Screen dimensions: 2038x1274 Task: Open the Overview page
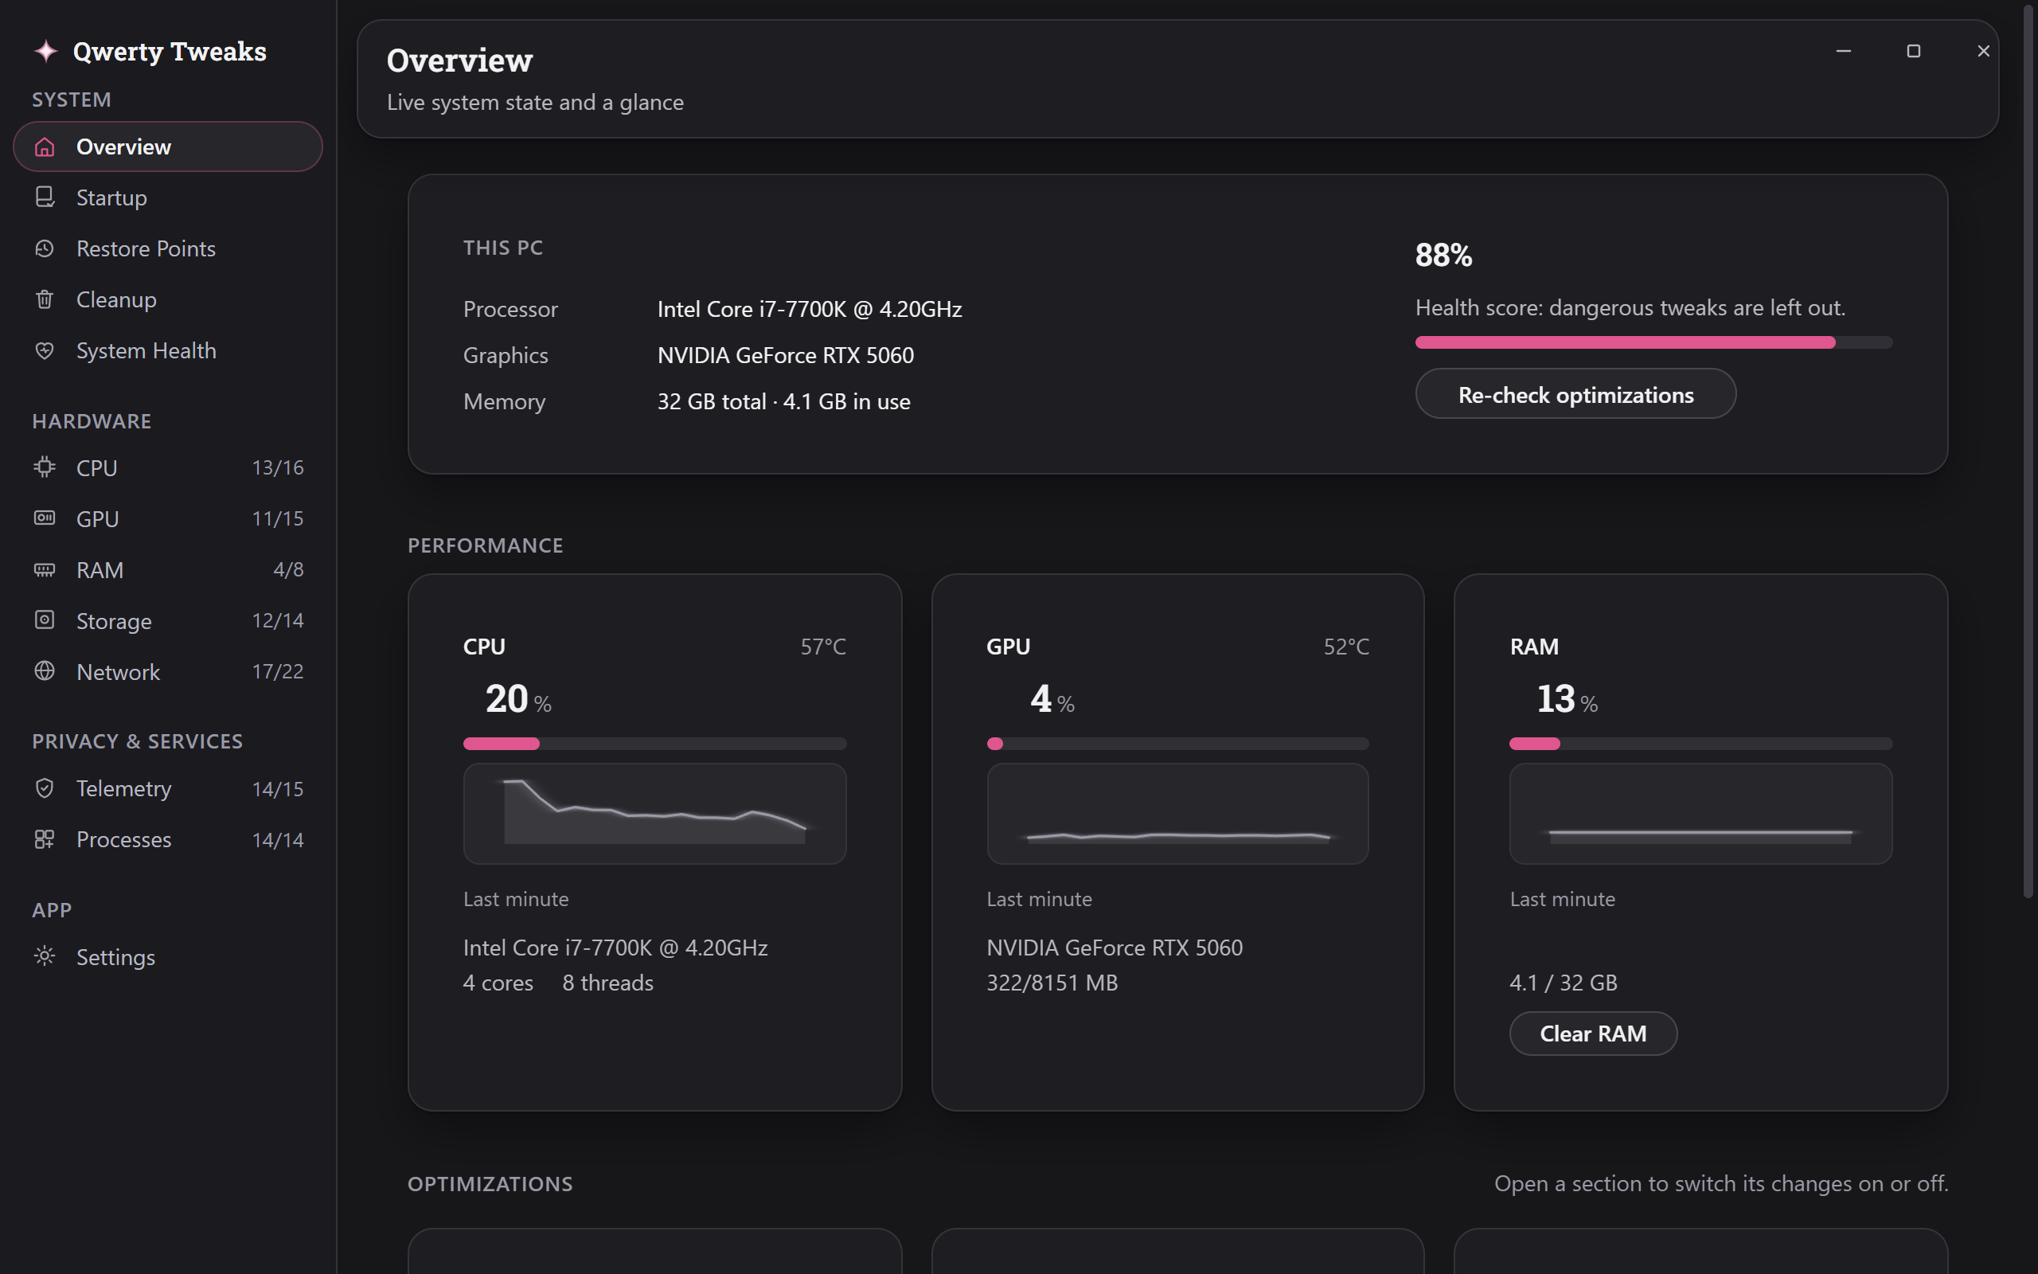tap(168, 147)
